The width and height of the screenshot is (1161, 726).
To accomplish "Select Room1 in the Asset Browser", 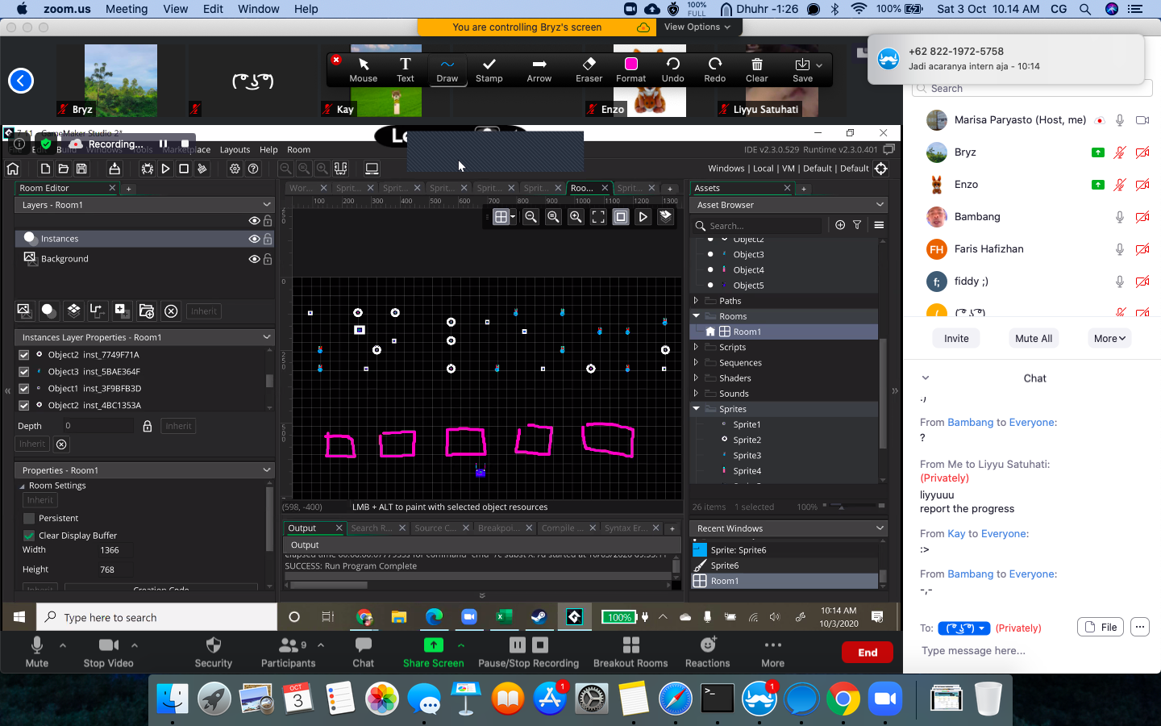I will [746, 332].
